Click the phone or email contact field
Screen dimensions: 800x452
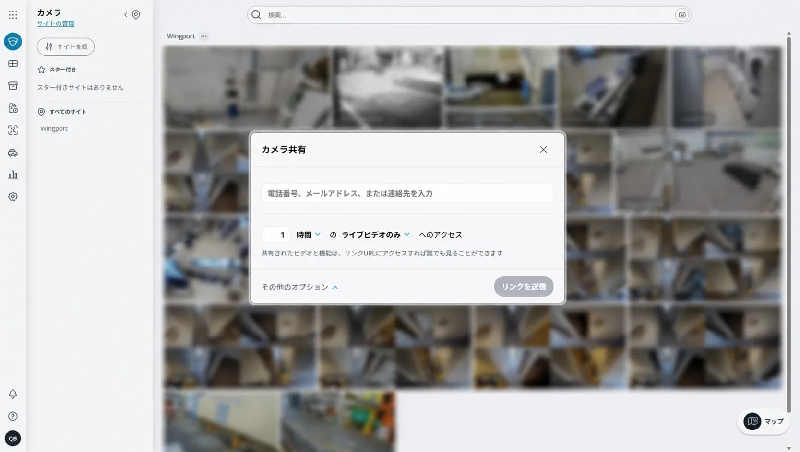pyautogui.click(x=407, y=193)
